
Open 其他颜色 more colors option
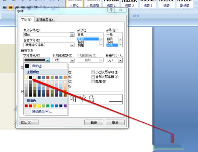[42, 112]
